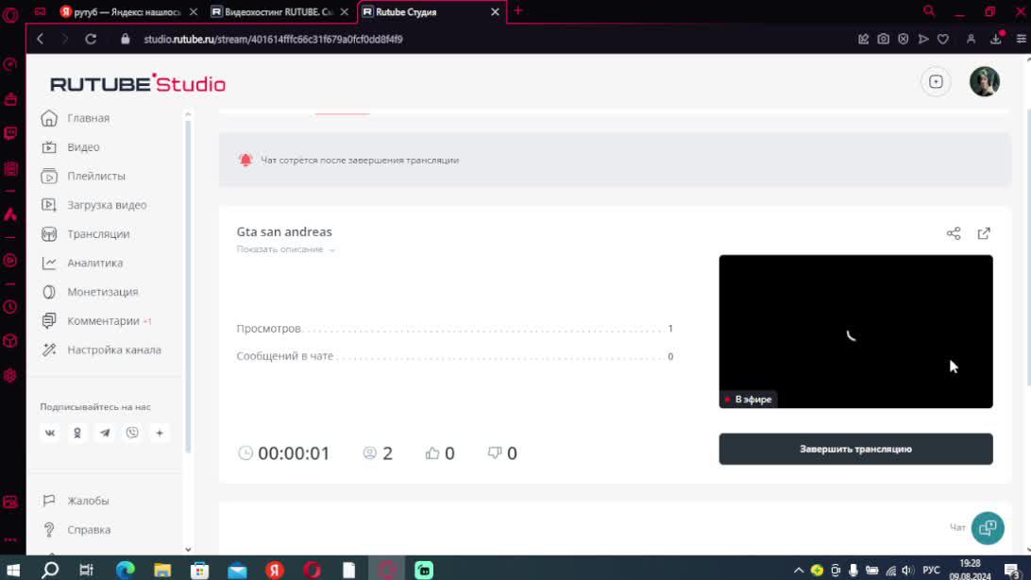The image size is (1031, 580).
Task: Open File Explorer from taskbar
Action: [x=162, y=570]
